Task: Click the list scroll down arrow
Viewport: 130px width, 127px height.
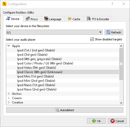Action: click(x=121, y=103)
